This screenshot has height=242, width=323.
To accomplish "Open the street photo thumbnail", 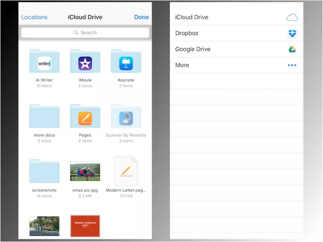I will coord(44,226).
